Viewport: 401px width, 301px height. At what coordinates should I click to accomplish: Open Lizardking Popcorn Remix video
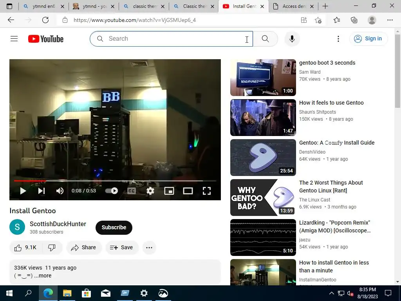click(x=334, y=227)
